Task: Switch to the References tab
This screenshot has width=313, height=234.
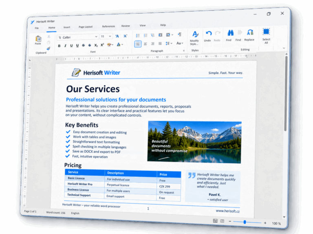Action: (x=108, y=26)
